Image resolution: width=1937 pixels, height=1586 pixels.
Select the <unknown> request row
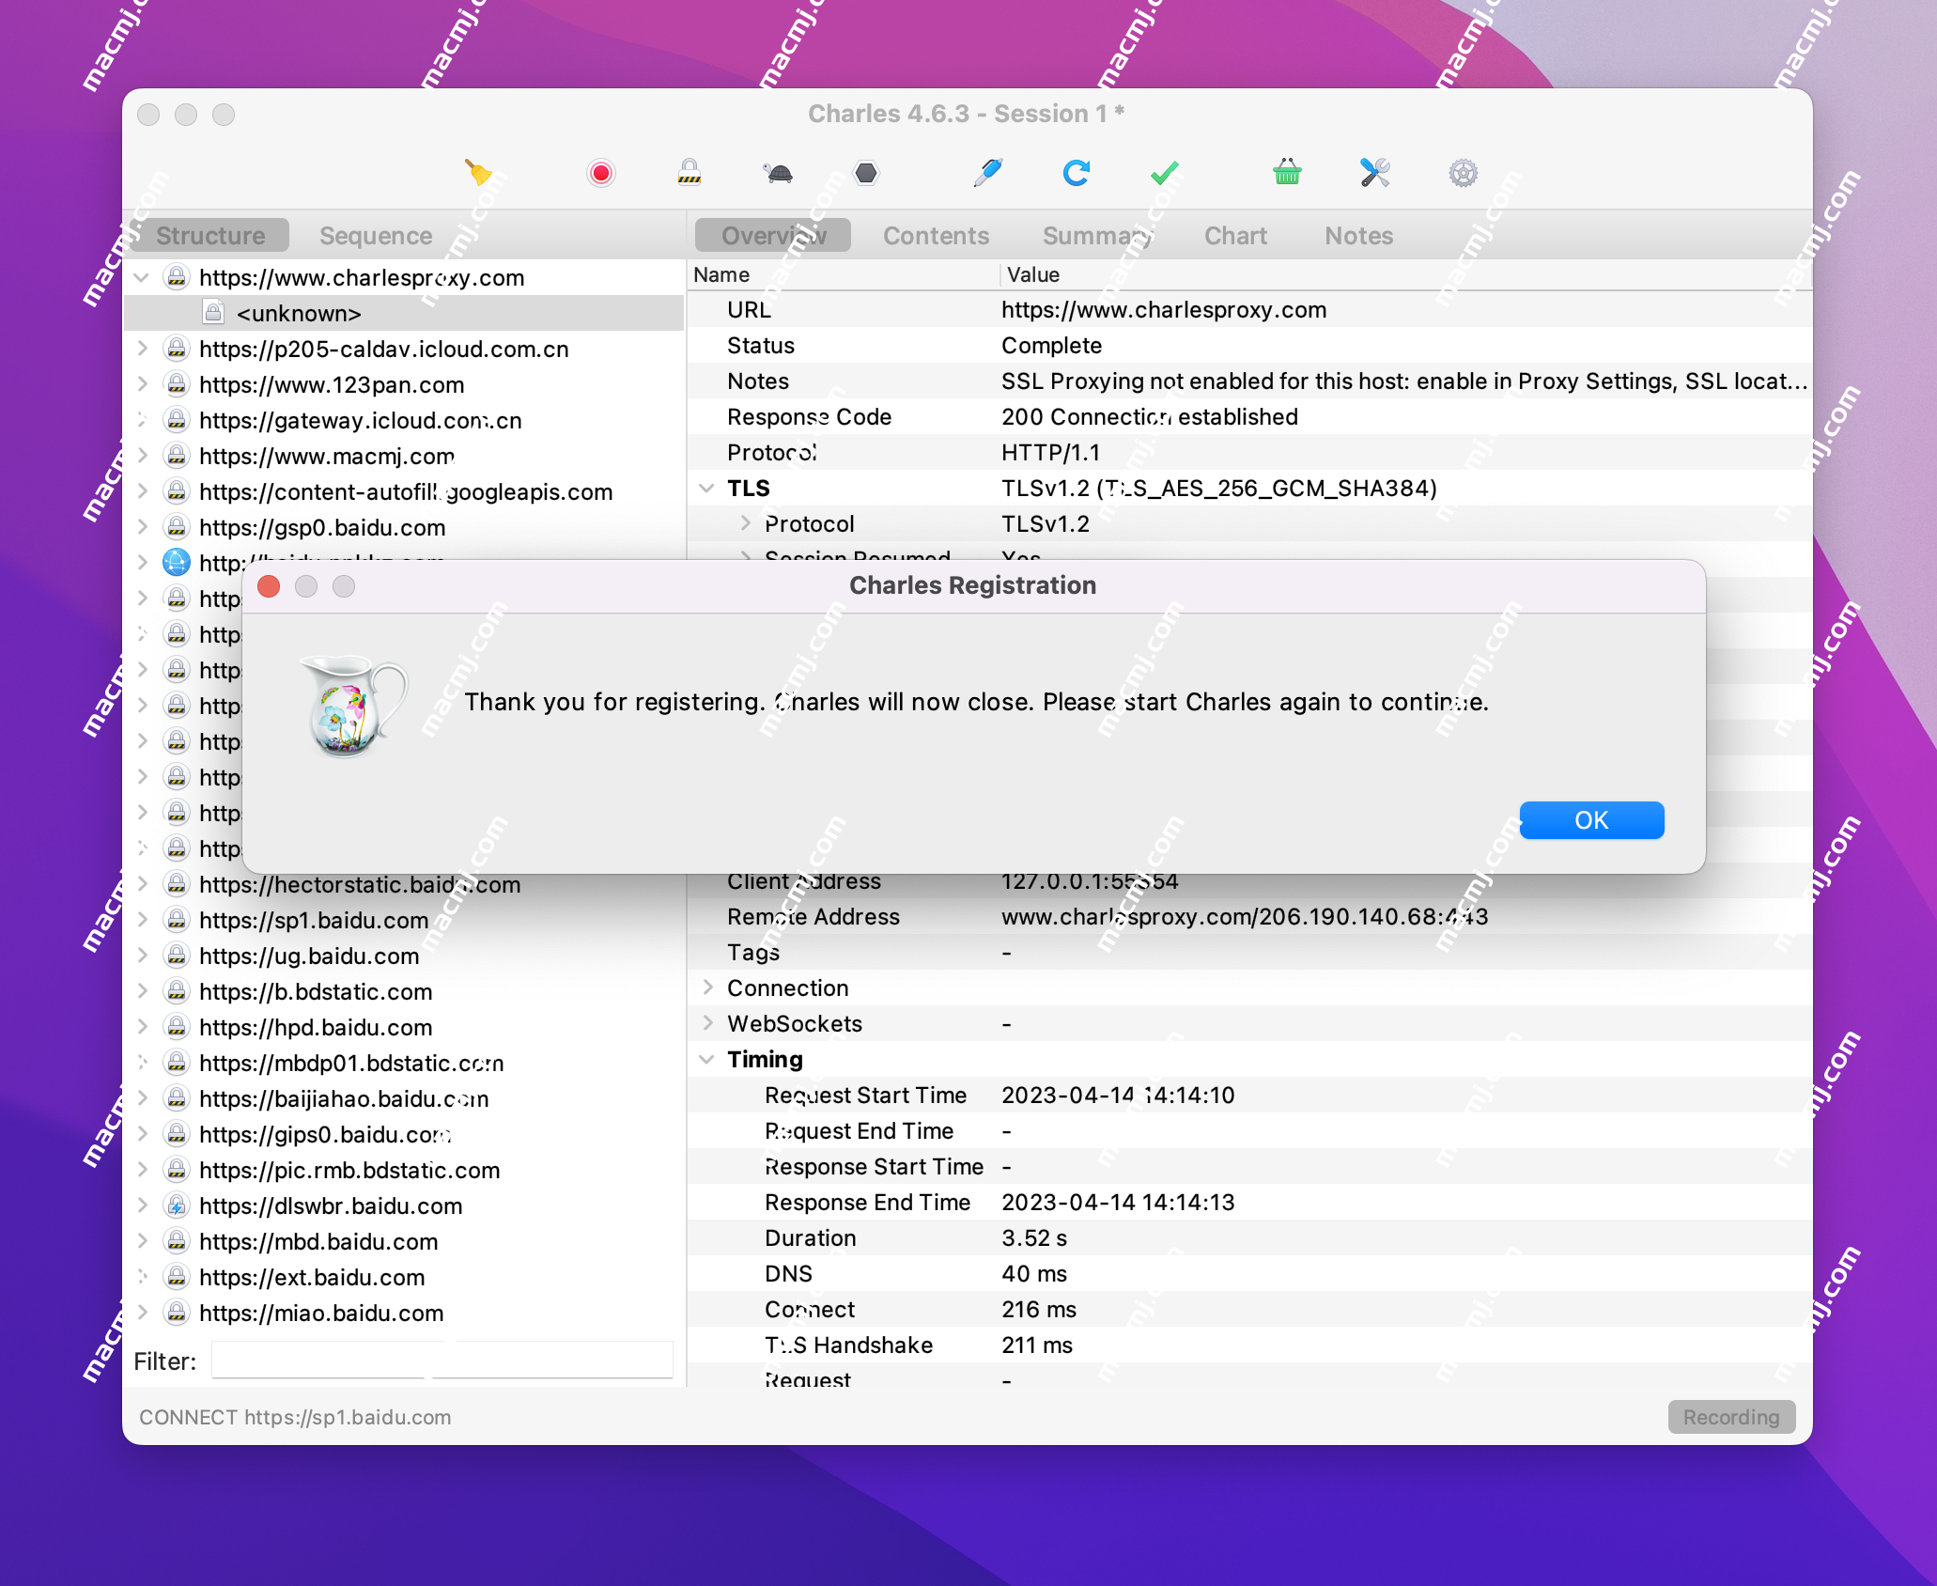click(x=404, y=313)
